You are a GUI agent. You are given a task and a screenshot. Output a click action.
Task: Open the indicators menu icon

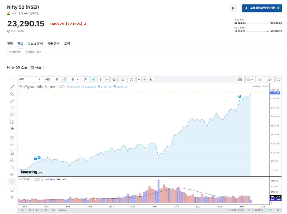click(123, 80)
